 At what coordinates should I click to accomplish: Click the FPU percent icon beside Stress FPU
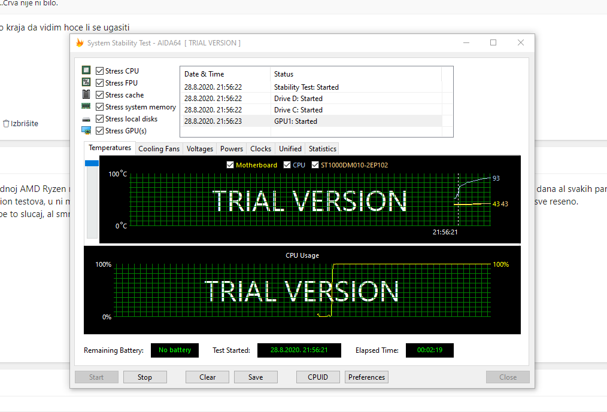click(86, 83)
